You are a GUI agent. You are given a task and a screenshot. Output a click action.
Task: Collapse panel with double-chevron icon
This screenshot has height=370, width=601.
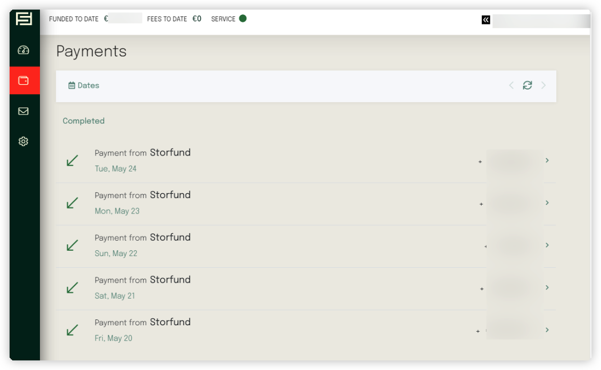(485, 20)
